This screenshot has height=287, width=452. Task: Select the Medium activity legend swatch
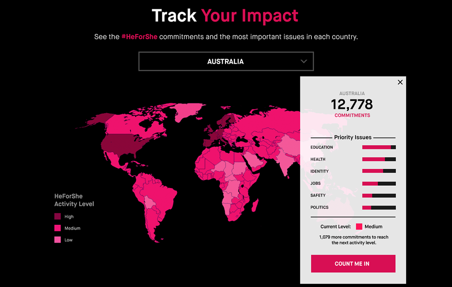pyautogui.click(x=57, y=228)
